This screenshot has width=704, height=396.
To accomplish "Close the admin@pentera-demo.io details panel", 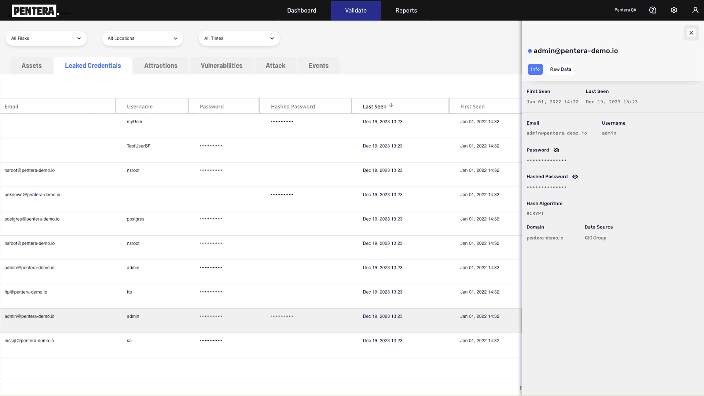I will click(x=691, y=33).
